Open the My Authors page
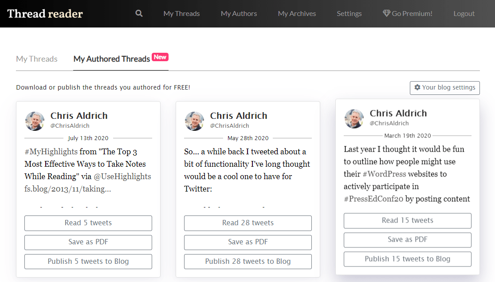Image resolution: width=495 pixels, height=282 pixels. (239, 13)
